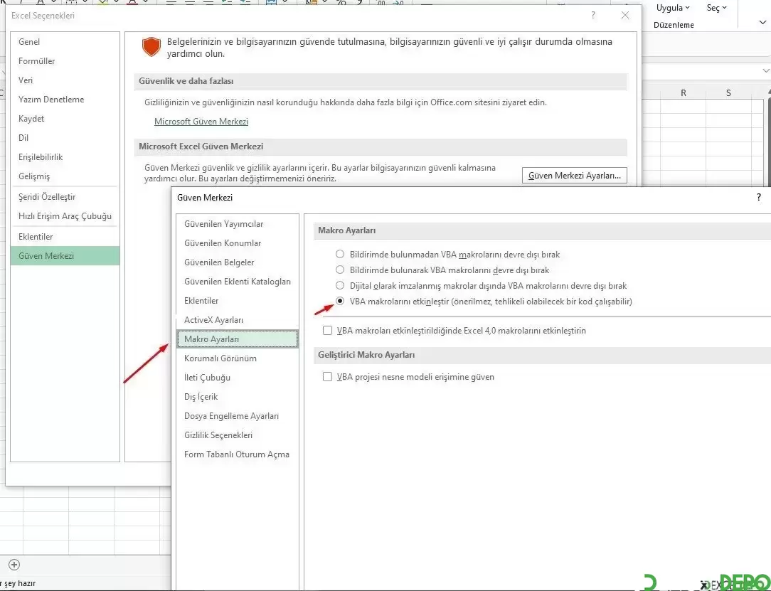
Task: Add a new sheet with plus icon
Action: click(14, 565)
